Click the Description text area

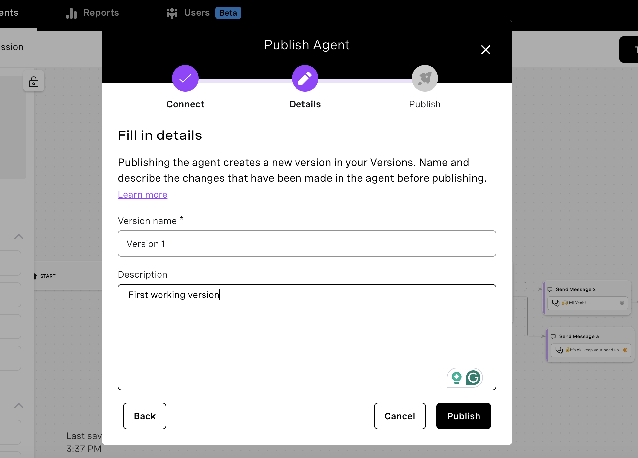coord(307,337)
